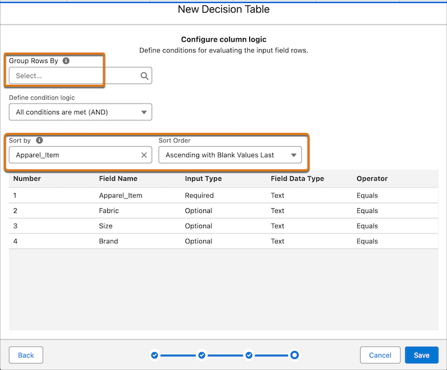The height and width of the screenshot is (370, 447).
Task: Clear the Apparel_Item sort by value
Action: (x=144, y=155)
